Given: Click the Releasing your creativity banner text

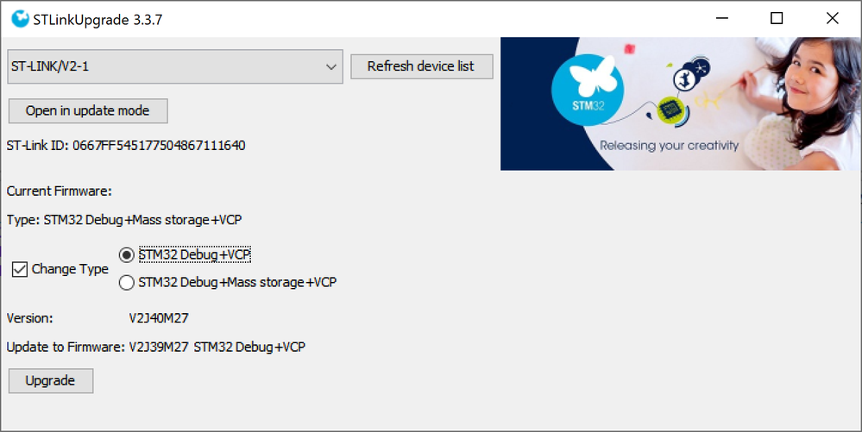Looking at the screenshot, I should coord(669,146).
